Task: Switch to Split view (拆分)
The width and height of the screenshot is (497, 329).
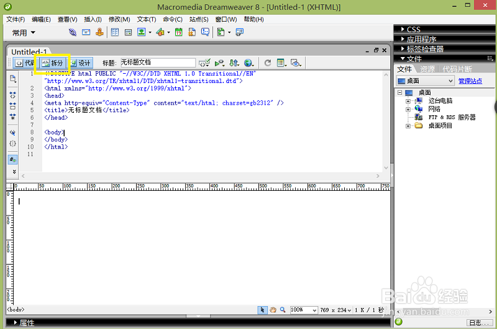Action: 53,63
